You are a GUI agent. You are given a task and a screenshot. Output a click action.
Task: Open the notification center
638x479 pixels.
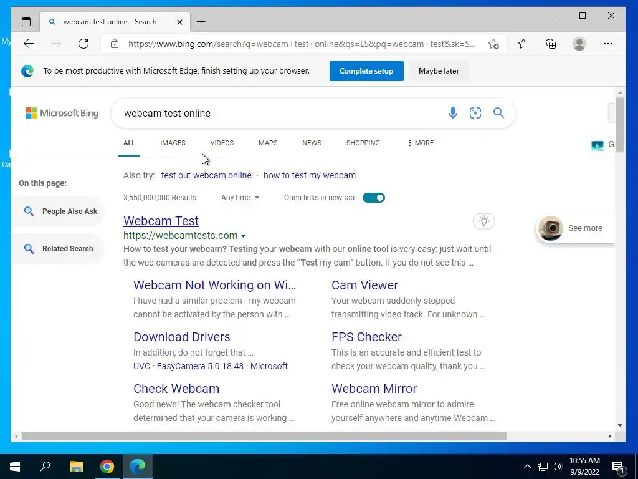click(618, 467)
